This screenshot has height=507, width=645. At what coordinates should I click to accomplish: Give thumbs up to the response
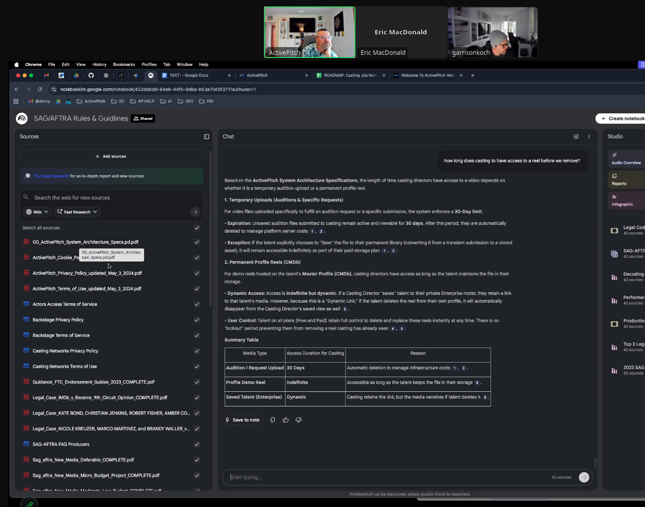click(285, 420)
